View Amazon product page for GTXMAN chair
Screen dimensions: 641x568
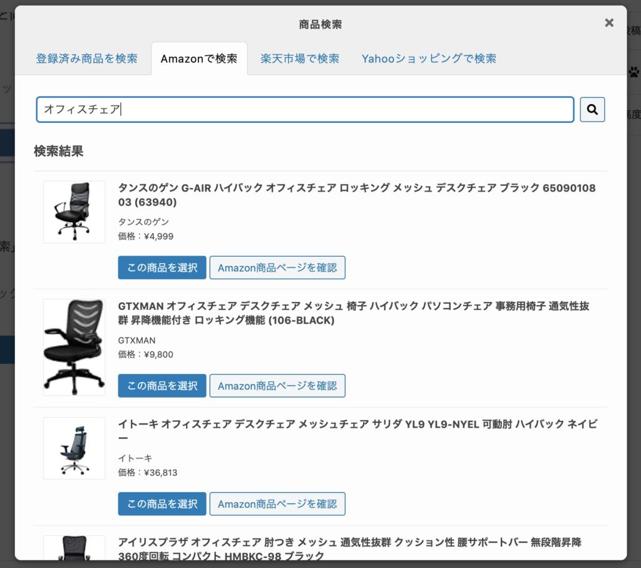coord(277,386)
